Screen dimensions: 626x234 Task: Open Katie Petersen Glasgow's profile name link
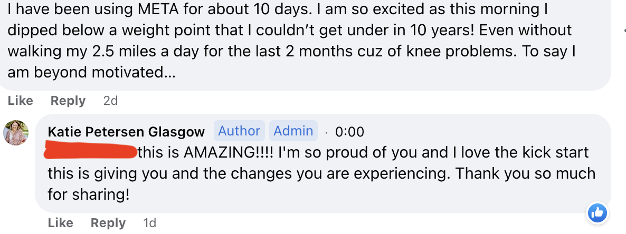point(126,132)
